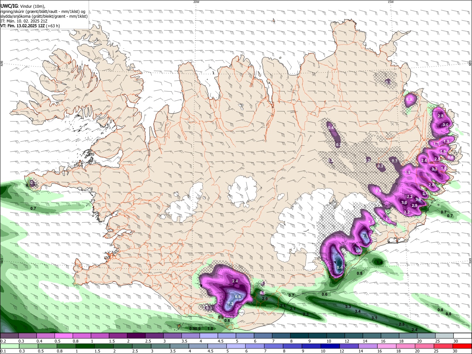Image resolution: width=472 pixels, height=354 pixels.
Task: Click the 3.9 value in the eastern snow band
Action: point(418,199)
